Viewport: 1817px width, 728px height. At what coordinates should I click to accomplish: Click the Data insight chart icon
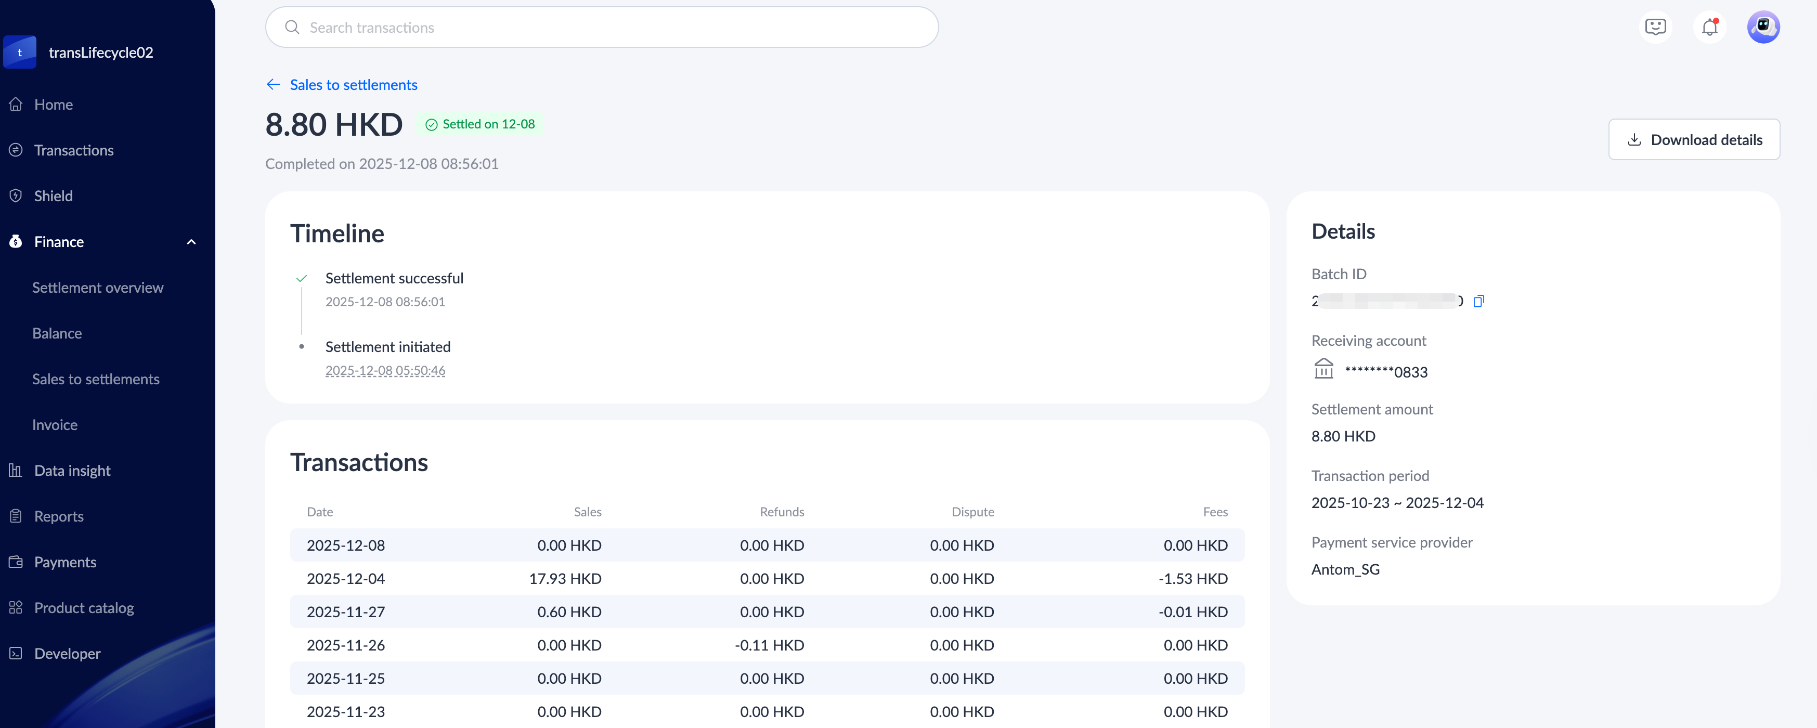pyautogui.click(x=16, y=471)
